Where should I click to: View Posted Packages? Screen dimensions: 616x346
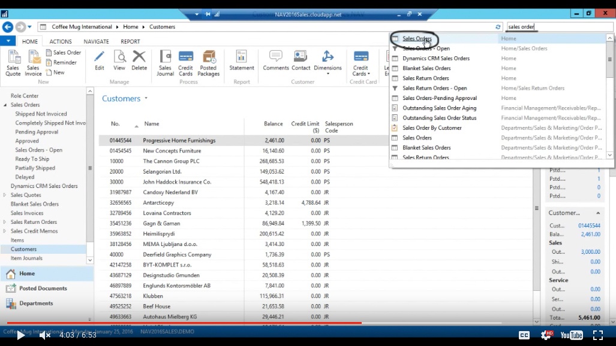click(209, 63)
